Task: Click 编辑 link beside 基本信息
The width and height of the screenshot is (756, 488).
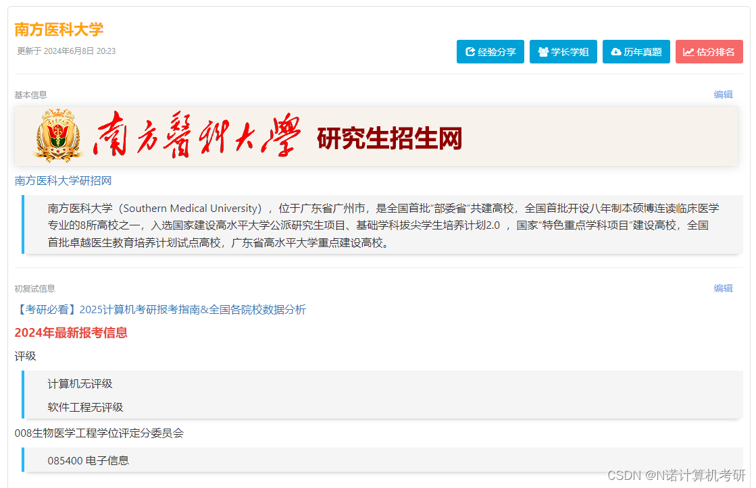Action: (723, 94)
